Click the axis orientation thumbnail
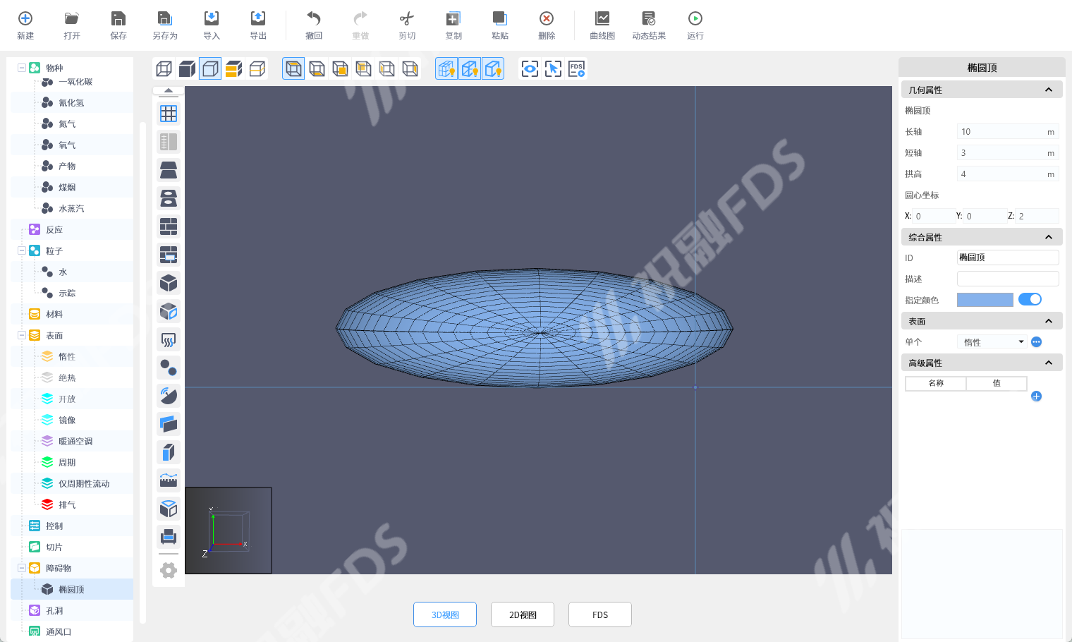Viewport: 1072px width, 642px height. tap(229, 531)
